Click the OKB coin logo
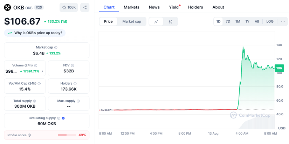The image size is (289, 144). coord(7,7)
